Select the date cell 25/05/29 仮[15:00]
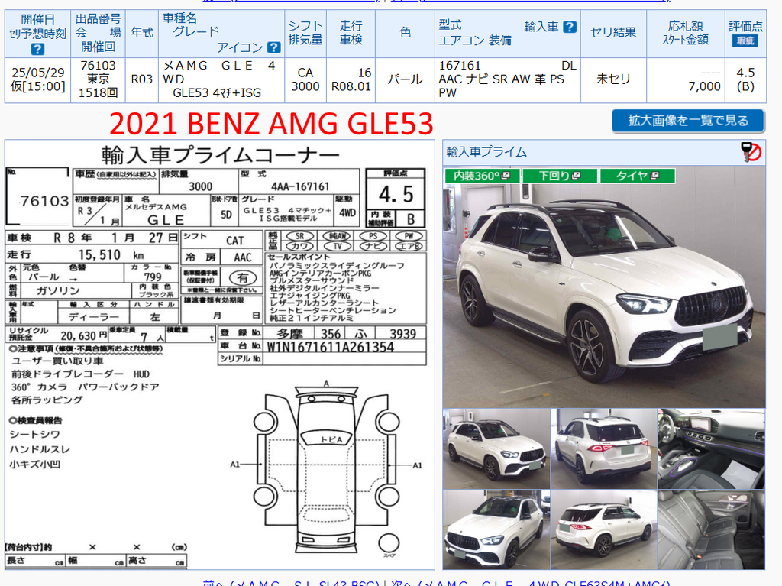 coord(37,80)
